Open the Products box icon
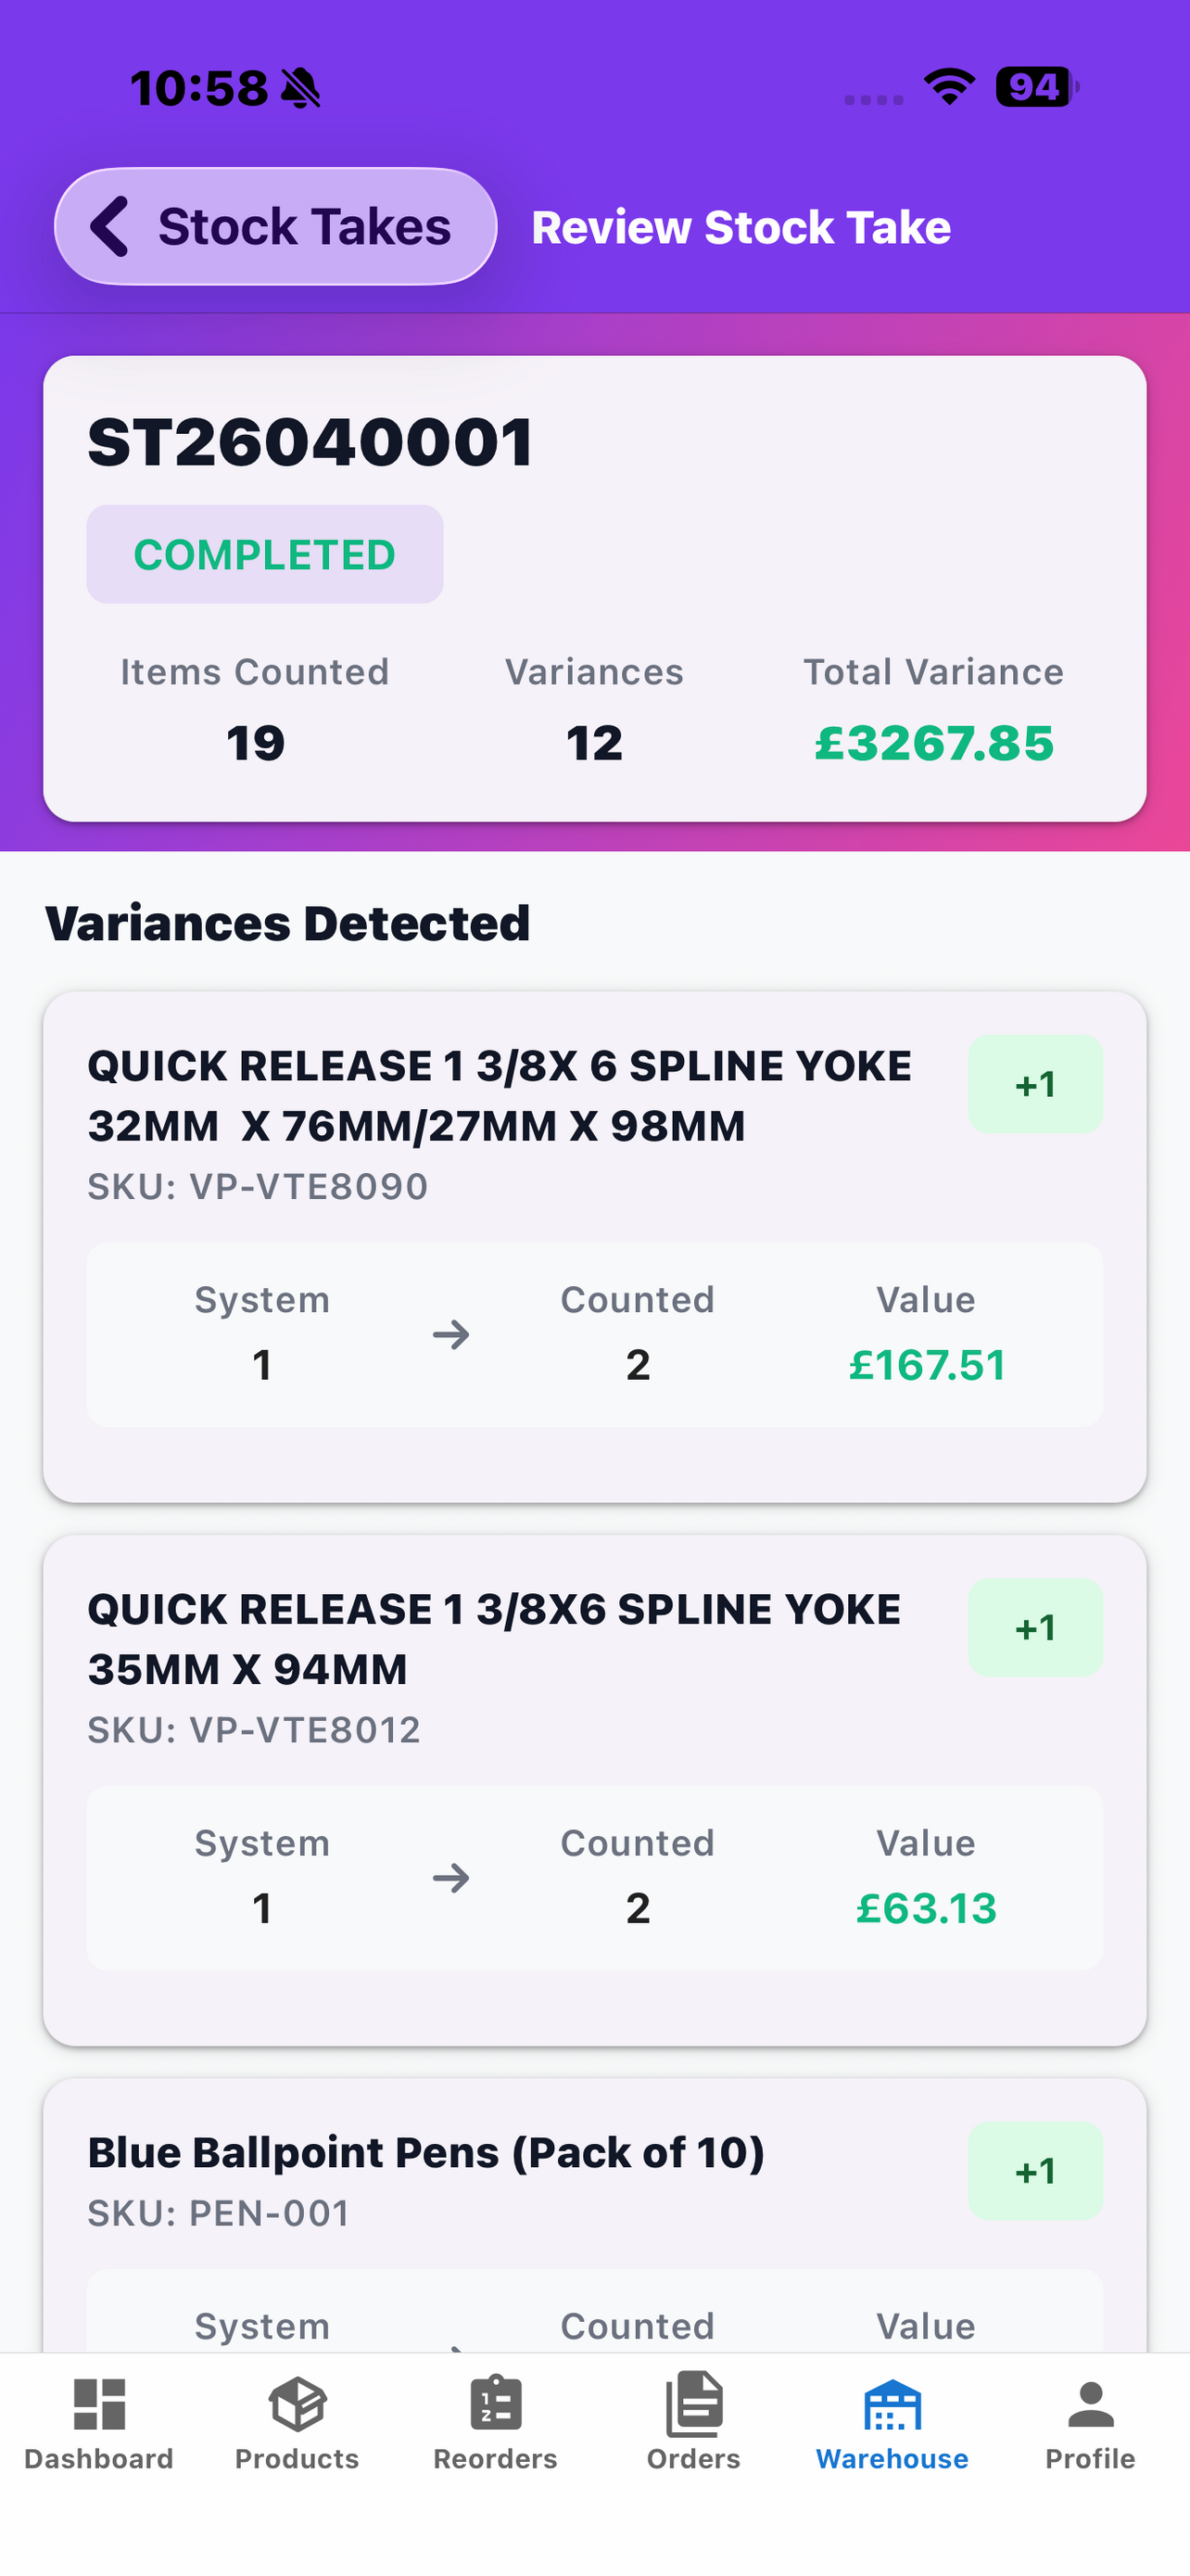This screenshot has width=1190, height=2576. [297, 2404]
